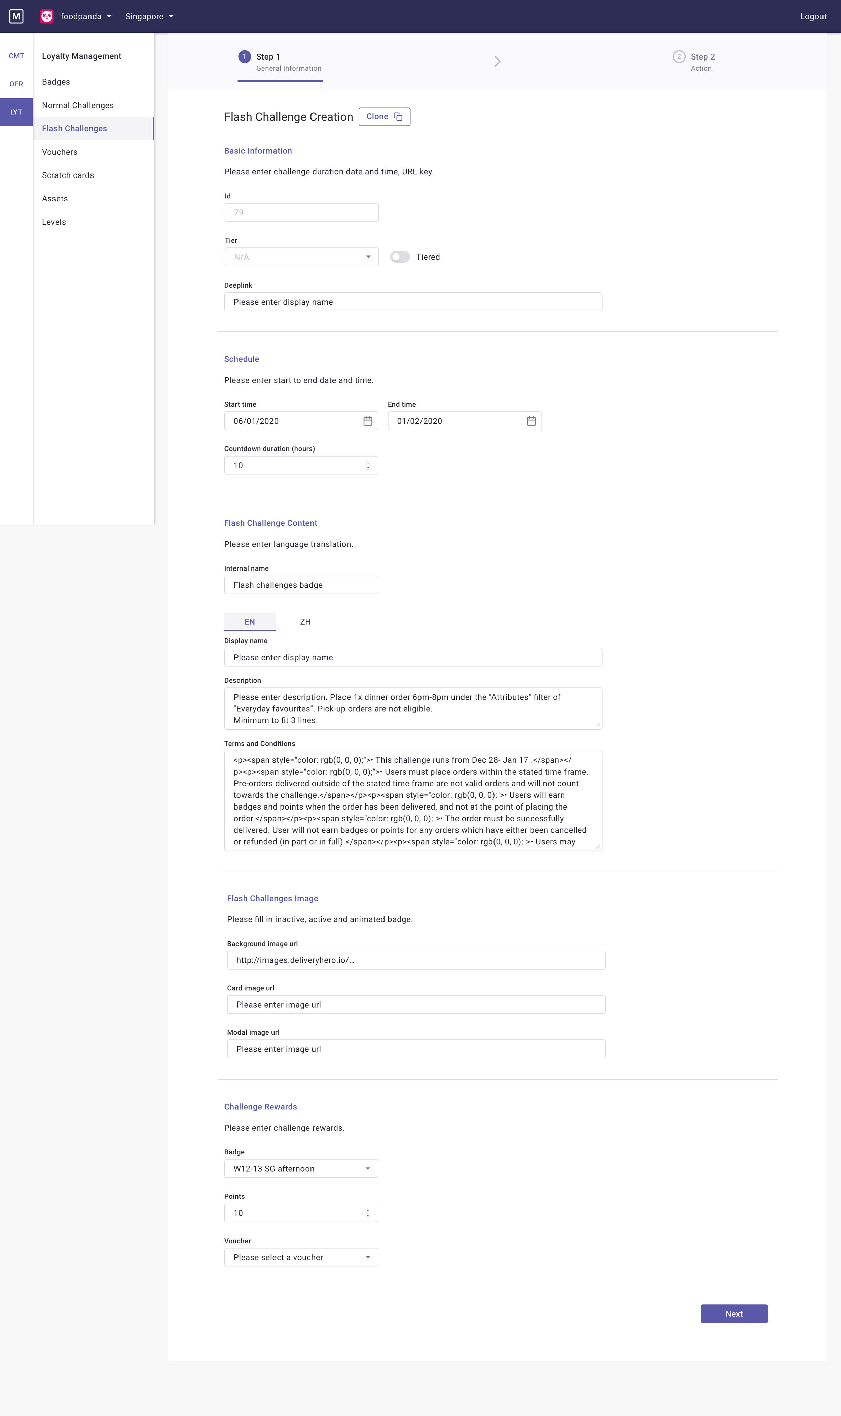Switch to the OFR section tab
This screenshot has width=841, height=1416.
point(16,84)
